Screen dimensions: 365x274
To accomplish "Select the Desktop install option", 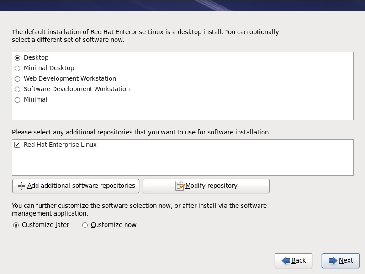I will click(x=17, y=57).
